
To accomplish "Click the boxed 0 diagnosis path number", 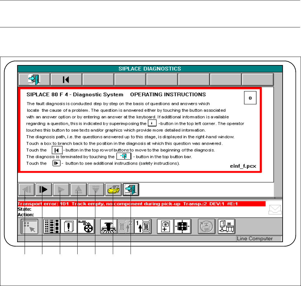I will [250, 98].
